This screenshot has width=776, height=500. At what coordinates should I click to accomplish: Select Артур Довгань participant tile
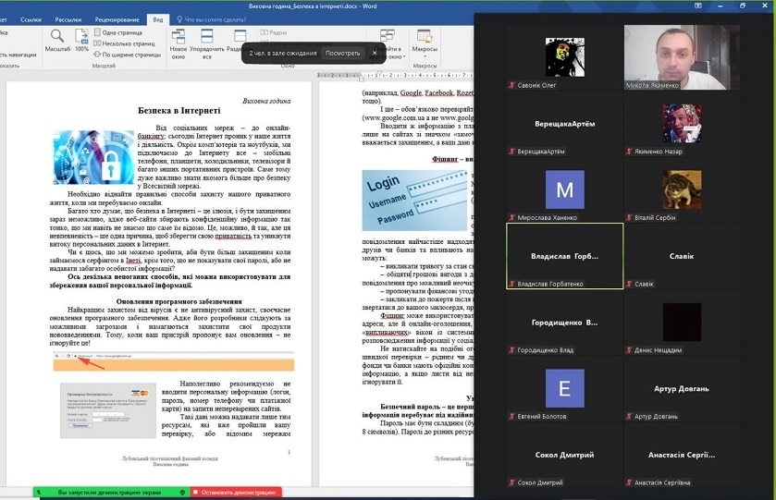[x=682, y=389]
